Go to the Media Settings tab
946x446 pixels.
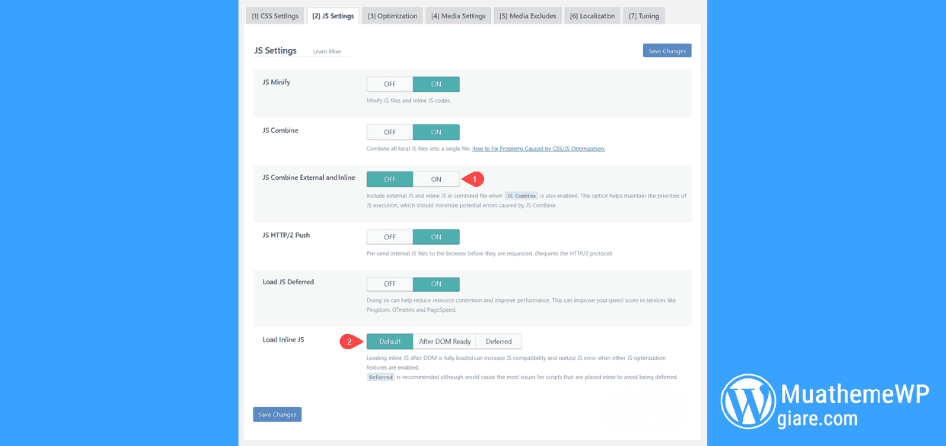459,16
